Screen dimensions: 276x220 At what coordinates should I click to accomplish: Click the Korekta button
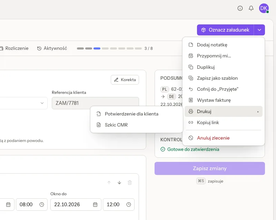click(125, 80)
